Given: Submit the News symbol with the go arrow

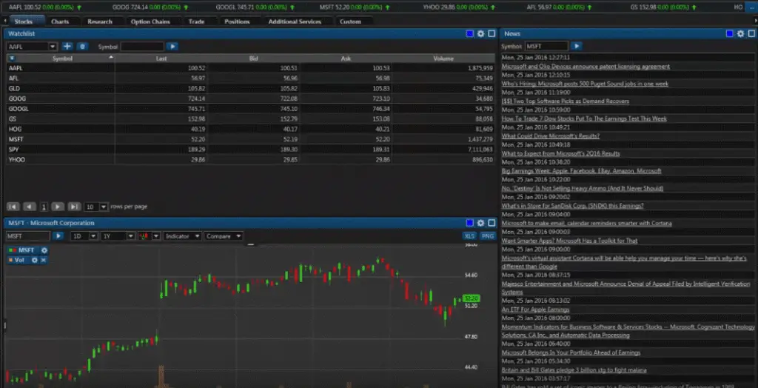Looking at the screenshot, I should 576,47.
